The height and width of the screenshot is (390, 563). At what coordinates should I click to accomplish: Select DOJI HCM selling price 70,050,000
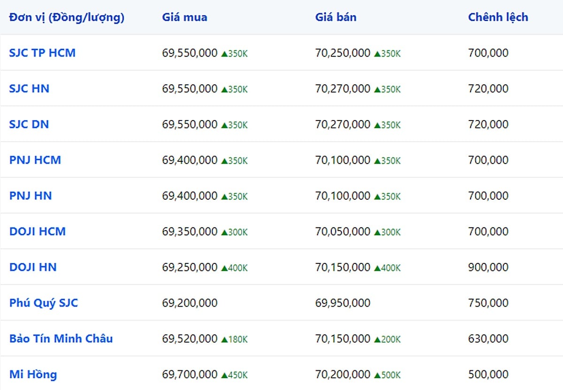tap(343, 232)
